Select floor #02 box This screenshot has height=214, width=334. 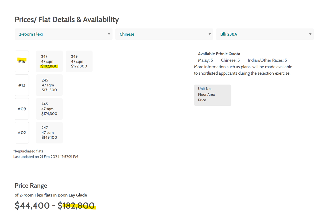pos(22,133)
